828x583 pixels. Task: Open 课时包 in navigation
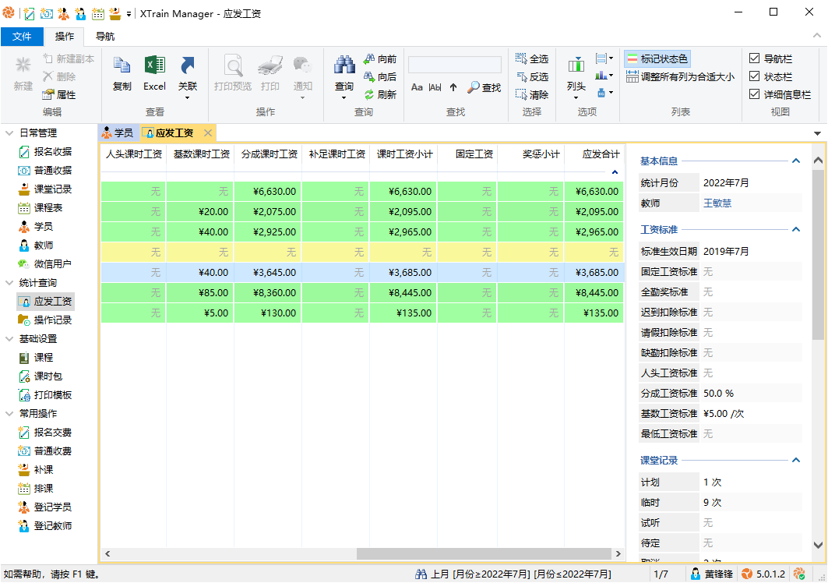(41, 376)
